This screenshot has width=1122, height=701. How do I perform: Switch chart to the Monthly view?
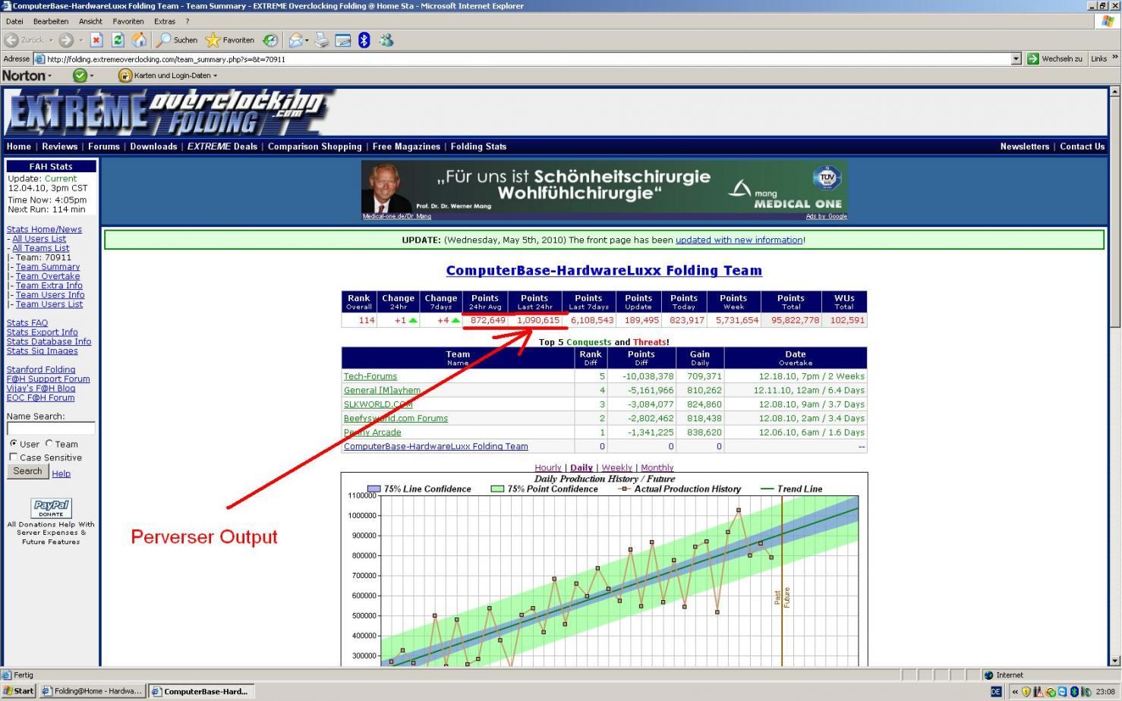tap(657, 467)
